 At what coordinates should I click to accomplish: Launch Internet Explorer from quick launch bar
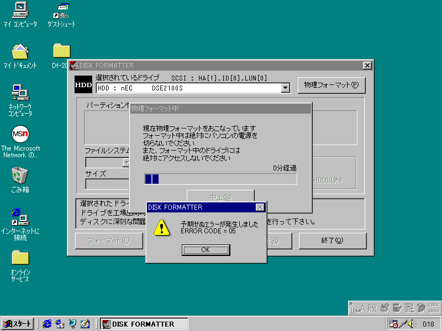pos(48,324)
